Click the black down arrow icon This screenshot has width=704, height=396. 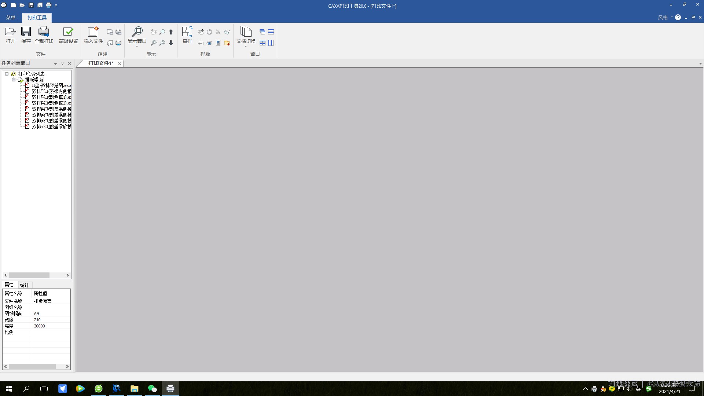[x=171, y=43]
